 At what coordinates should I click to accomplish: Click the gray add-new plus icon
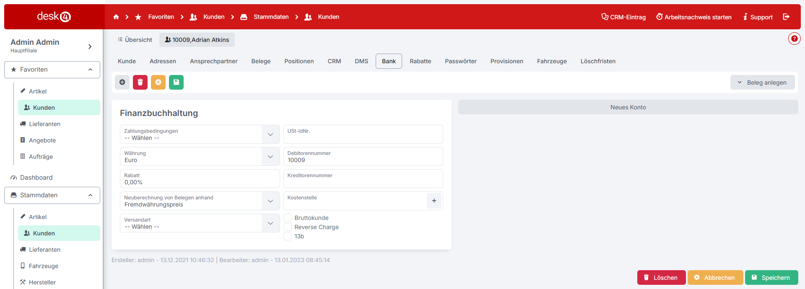[x=122, y=83]
